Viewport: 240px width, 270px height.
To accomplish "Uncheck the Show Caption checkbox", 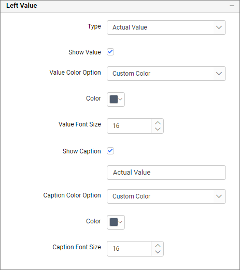I will 110,151.
